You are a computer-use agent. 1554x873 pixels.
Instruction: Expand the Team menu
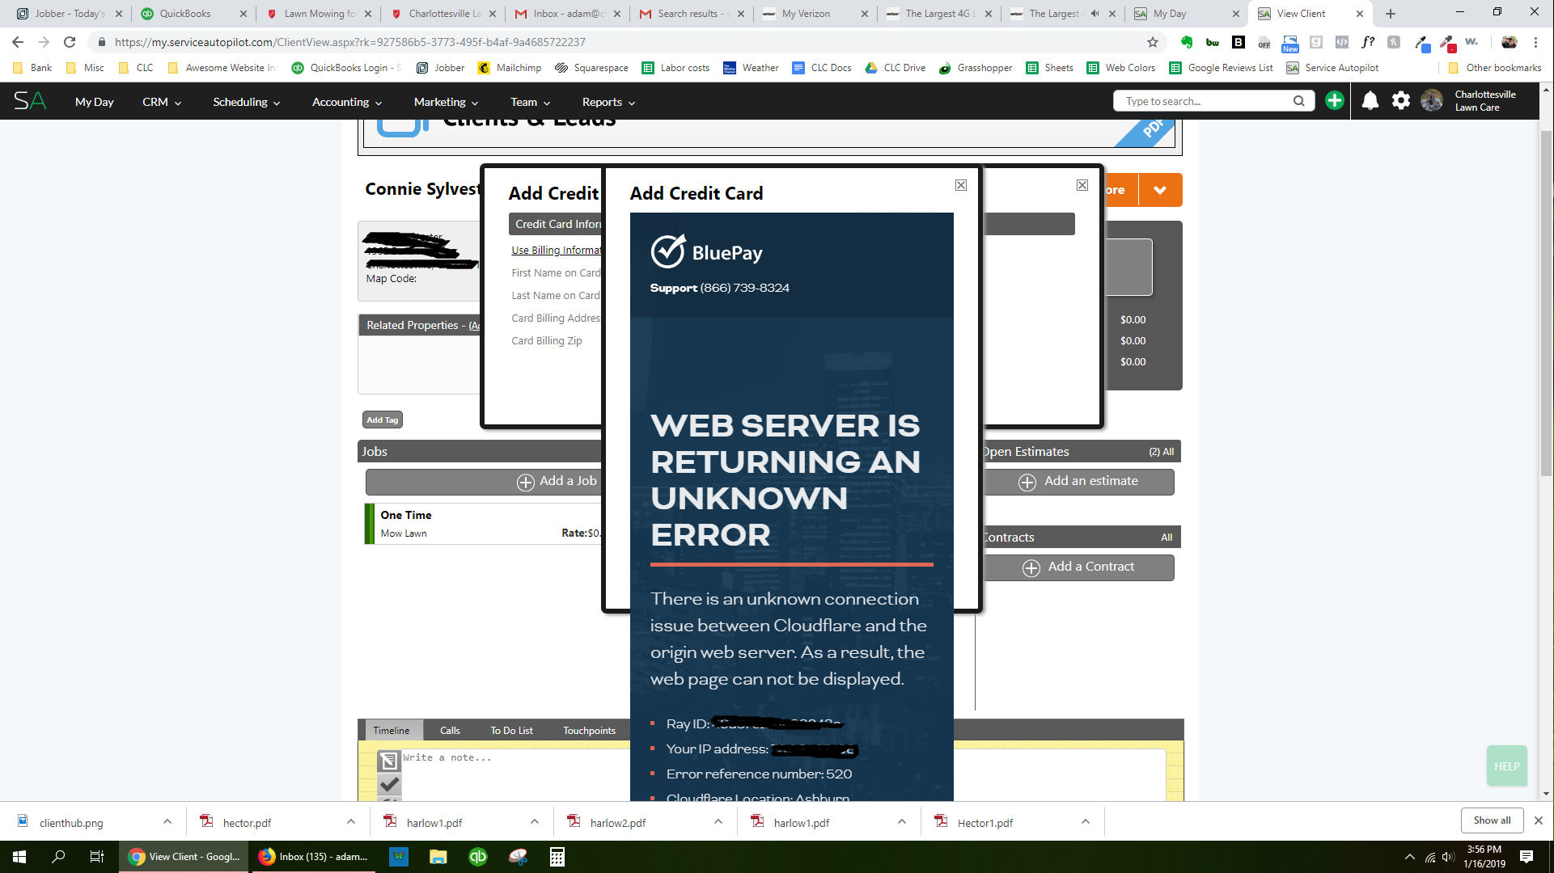(x=530, y=102)
